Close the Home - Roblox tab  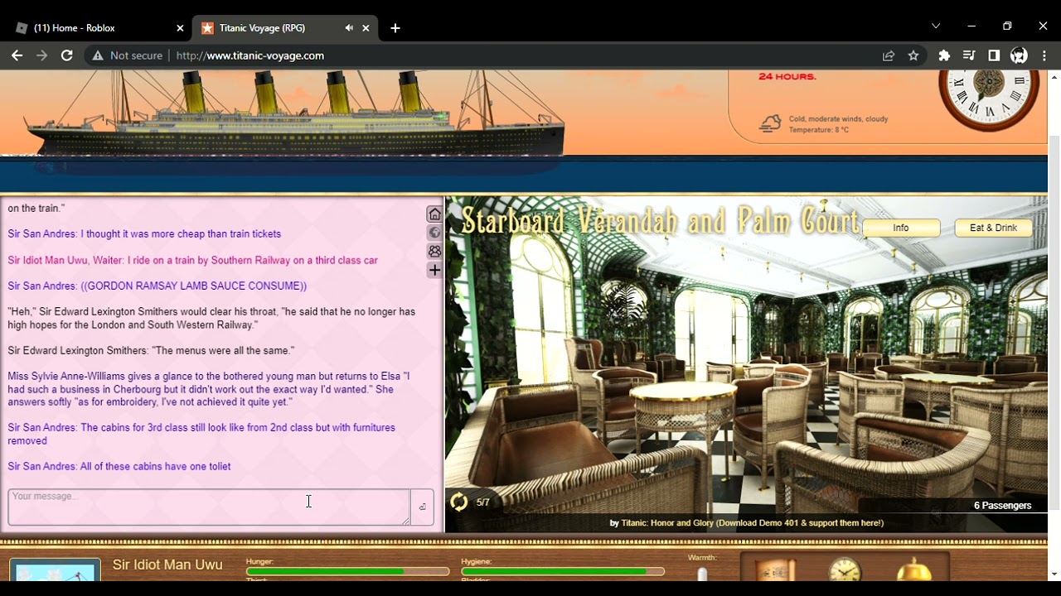coord(180,28)
